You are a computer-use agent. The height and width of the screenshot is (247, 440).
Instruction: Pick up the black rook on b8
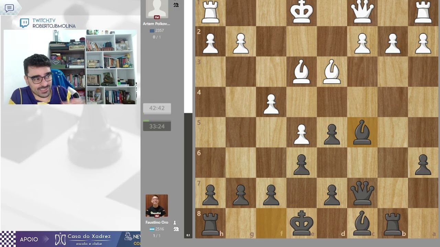click(393, 224)
